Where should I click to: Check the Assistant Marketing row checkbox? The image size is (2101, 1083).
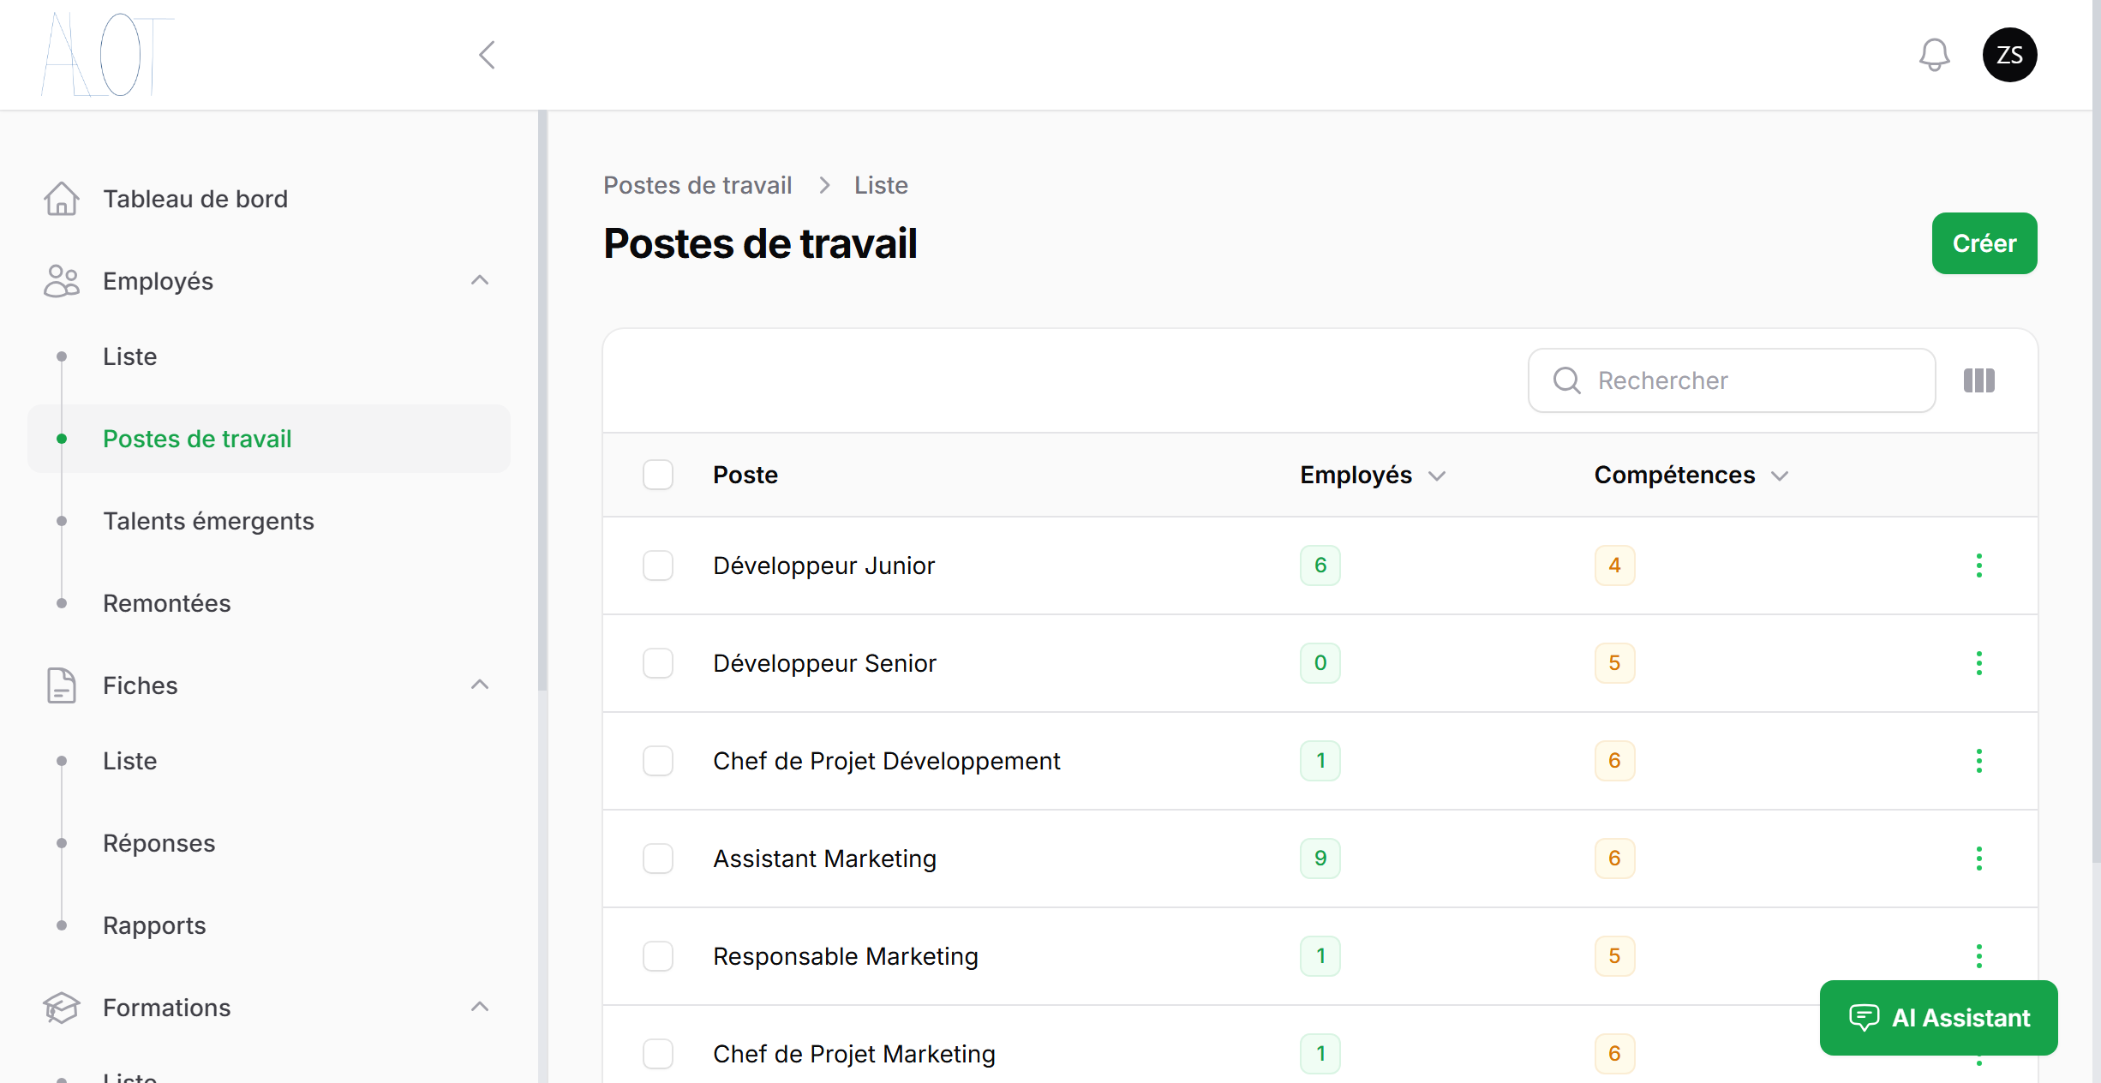658,859
